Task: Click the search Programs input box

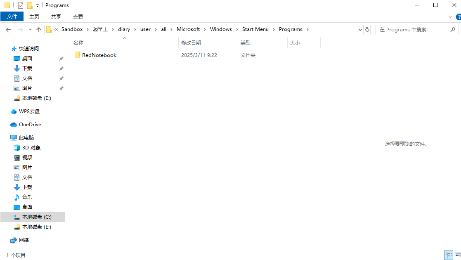Action: coord(413,29)
